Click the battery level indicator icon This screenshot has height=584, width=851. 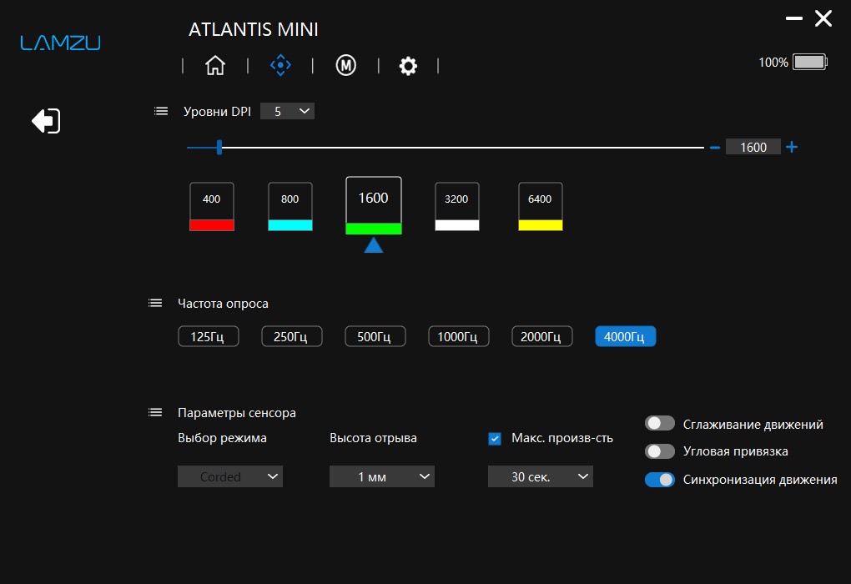tap(810, 62)
